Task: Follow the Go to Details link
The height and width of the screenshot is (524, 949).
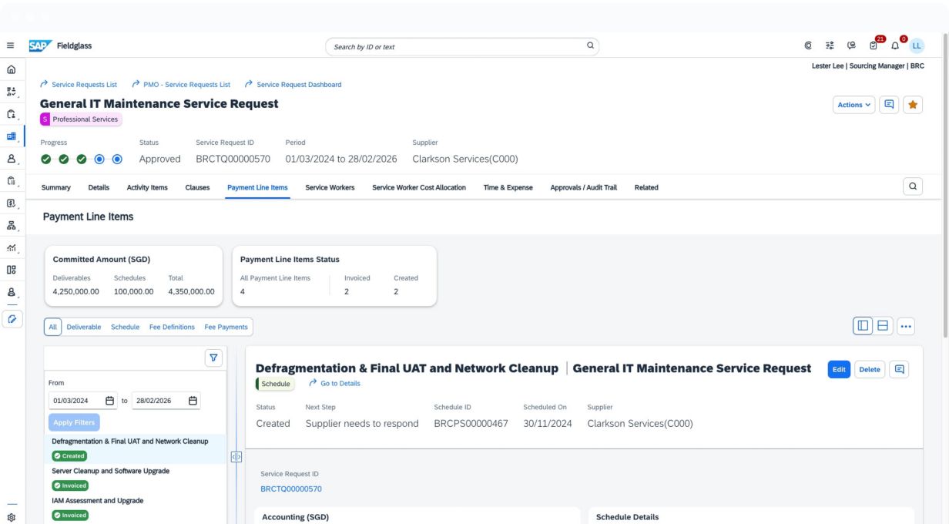Action: coord(334,383)
